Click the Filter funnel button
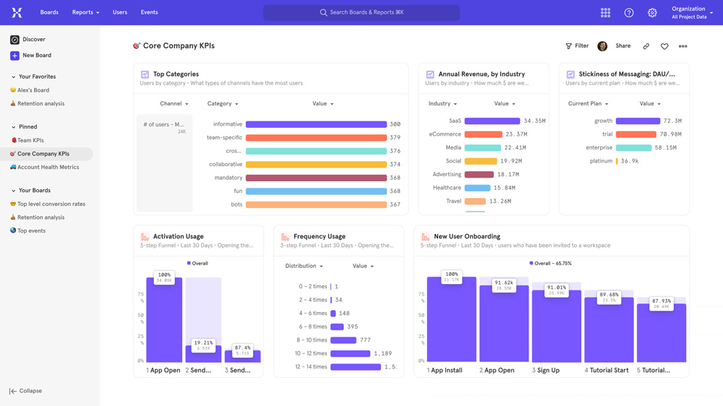The height and width of the screenshot is (406, 723). (577, 46)
